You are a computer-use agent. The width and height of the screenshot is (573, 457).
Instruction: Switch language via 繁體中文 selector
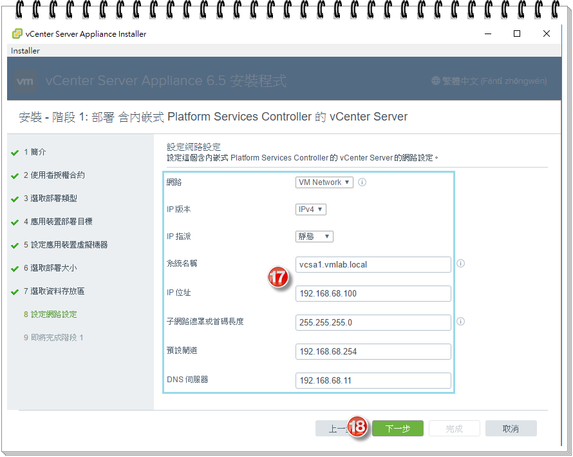click(x=489, y=81)
